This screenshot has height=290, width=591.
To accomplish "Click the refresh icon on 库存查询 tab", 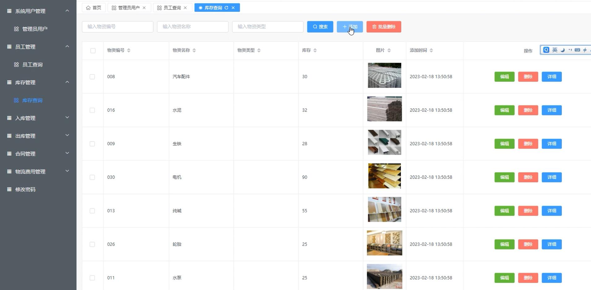I will click(x=226, y=8).
